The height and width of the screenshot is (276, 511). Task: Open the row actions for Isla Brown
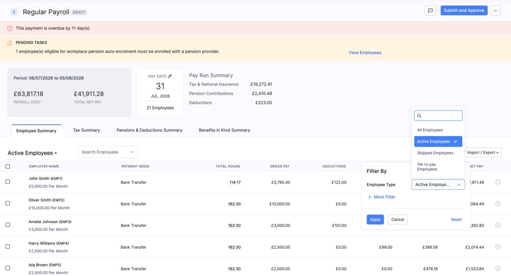tap(498, 268)
